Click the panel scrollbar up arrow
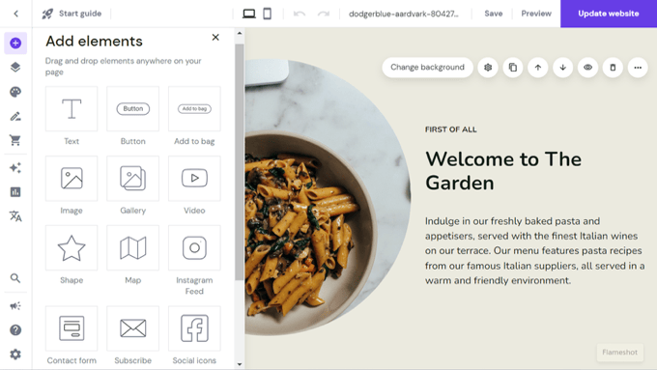This screenshot has height=370, width=657. (x=240, y=33)
